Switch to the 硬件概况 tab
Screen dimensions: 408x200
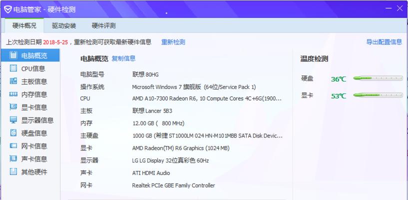point(24,25)
